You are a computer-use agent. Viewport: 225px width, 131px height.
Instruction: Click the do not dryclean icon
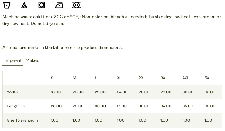(77, 5)
